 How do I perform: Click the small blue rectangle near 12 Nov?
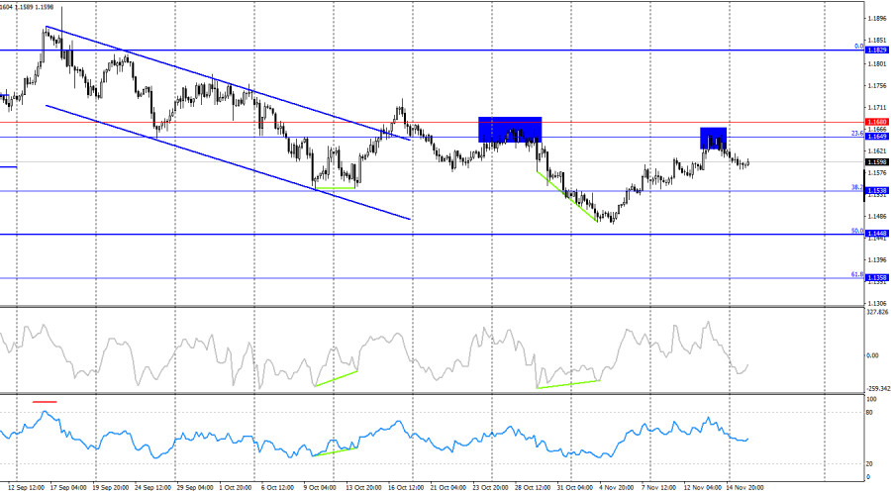coord(714,138)
